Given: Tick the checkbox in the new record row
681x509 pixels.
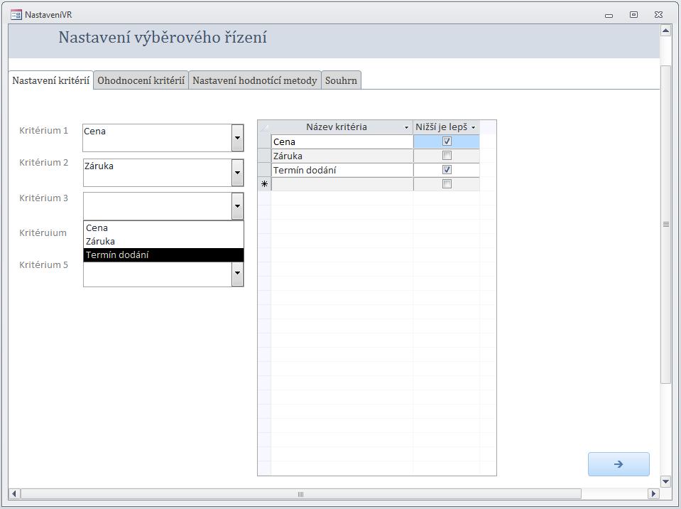Looking at the screenshot, I should point(447,184).
